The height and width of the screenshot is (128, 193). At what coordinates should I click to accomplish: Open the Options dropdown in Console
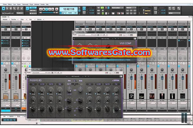[40, 19]
